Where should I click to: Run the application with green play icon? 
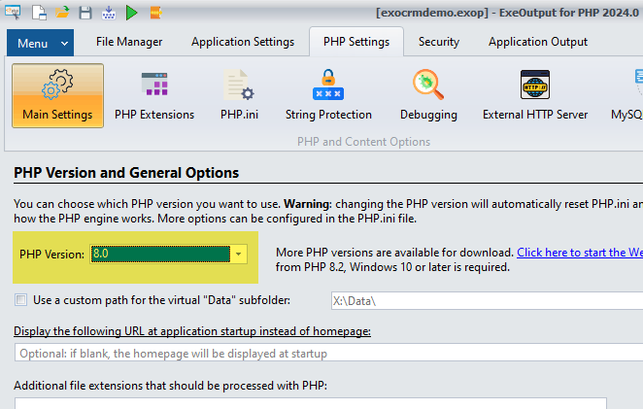[132, 13]
